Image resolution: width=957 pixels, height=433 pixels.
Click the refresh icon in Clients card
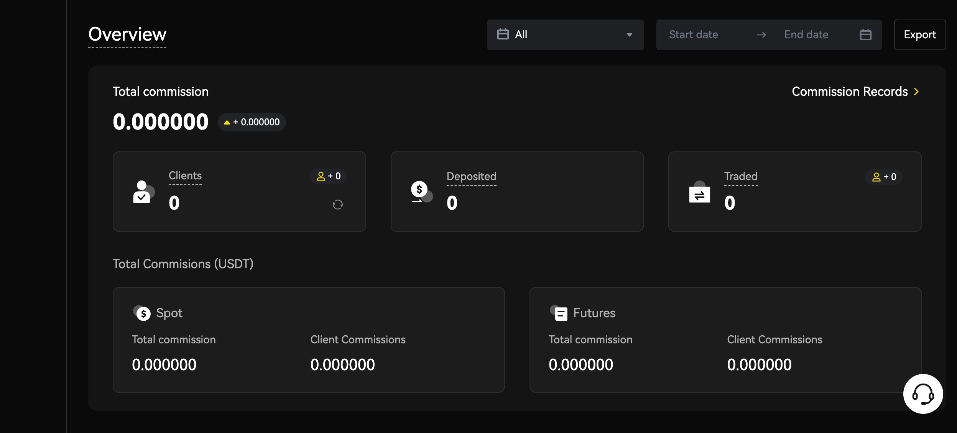coord(337,205)
